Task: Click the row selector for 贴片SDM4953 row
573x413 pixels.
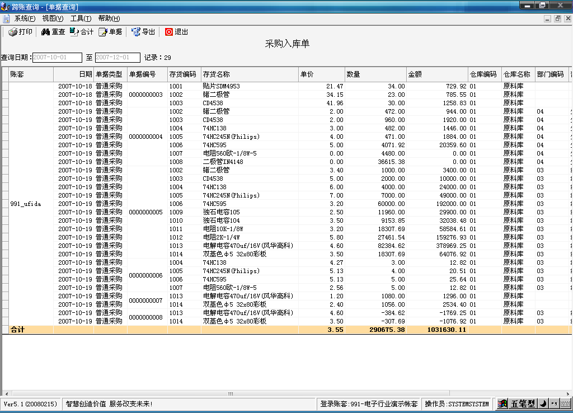Action: [5, 86]
